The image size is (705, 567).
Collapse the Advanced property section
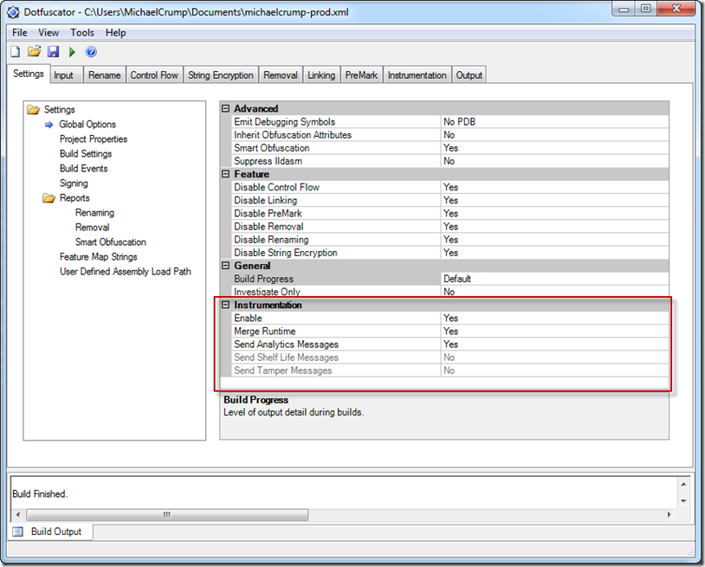coord(226,109)
